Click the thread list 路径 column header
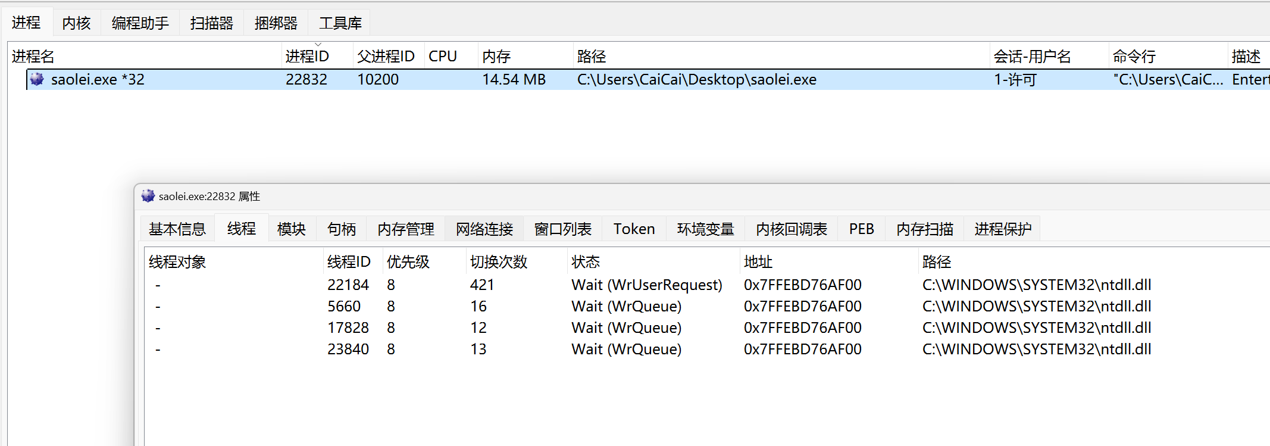1270x446 pixels. tap(1094, 261)
